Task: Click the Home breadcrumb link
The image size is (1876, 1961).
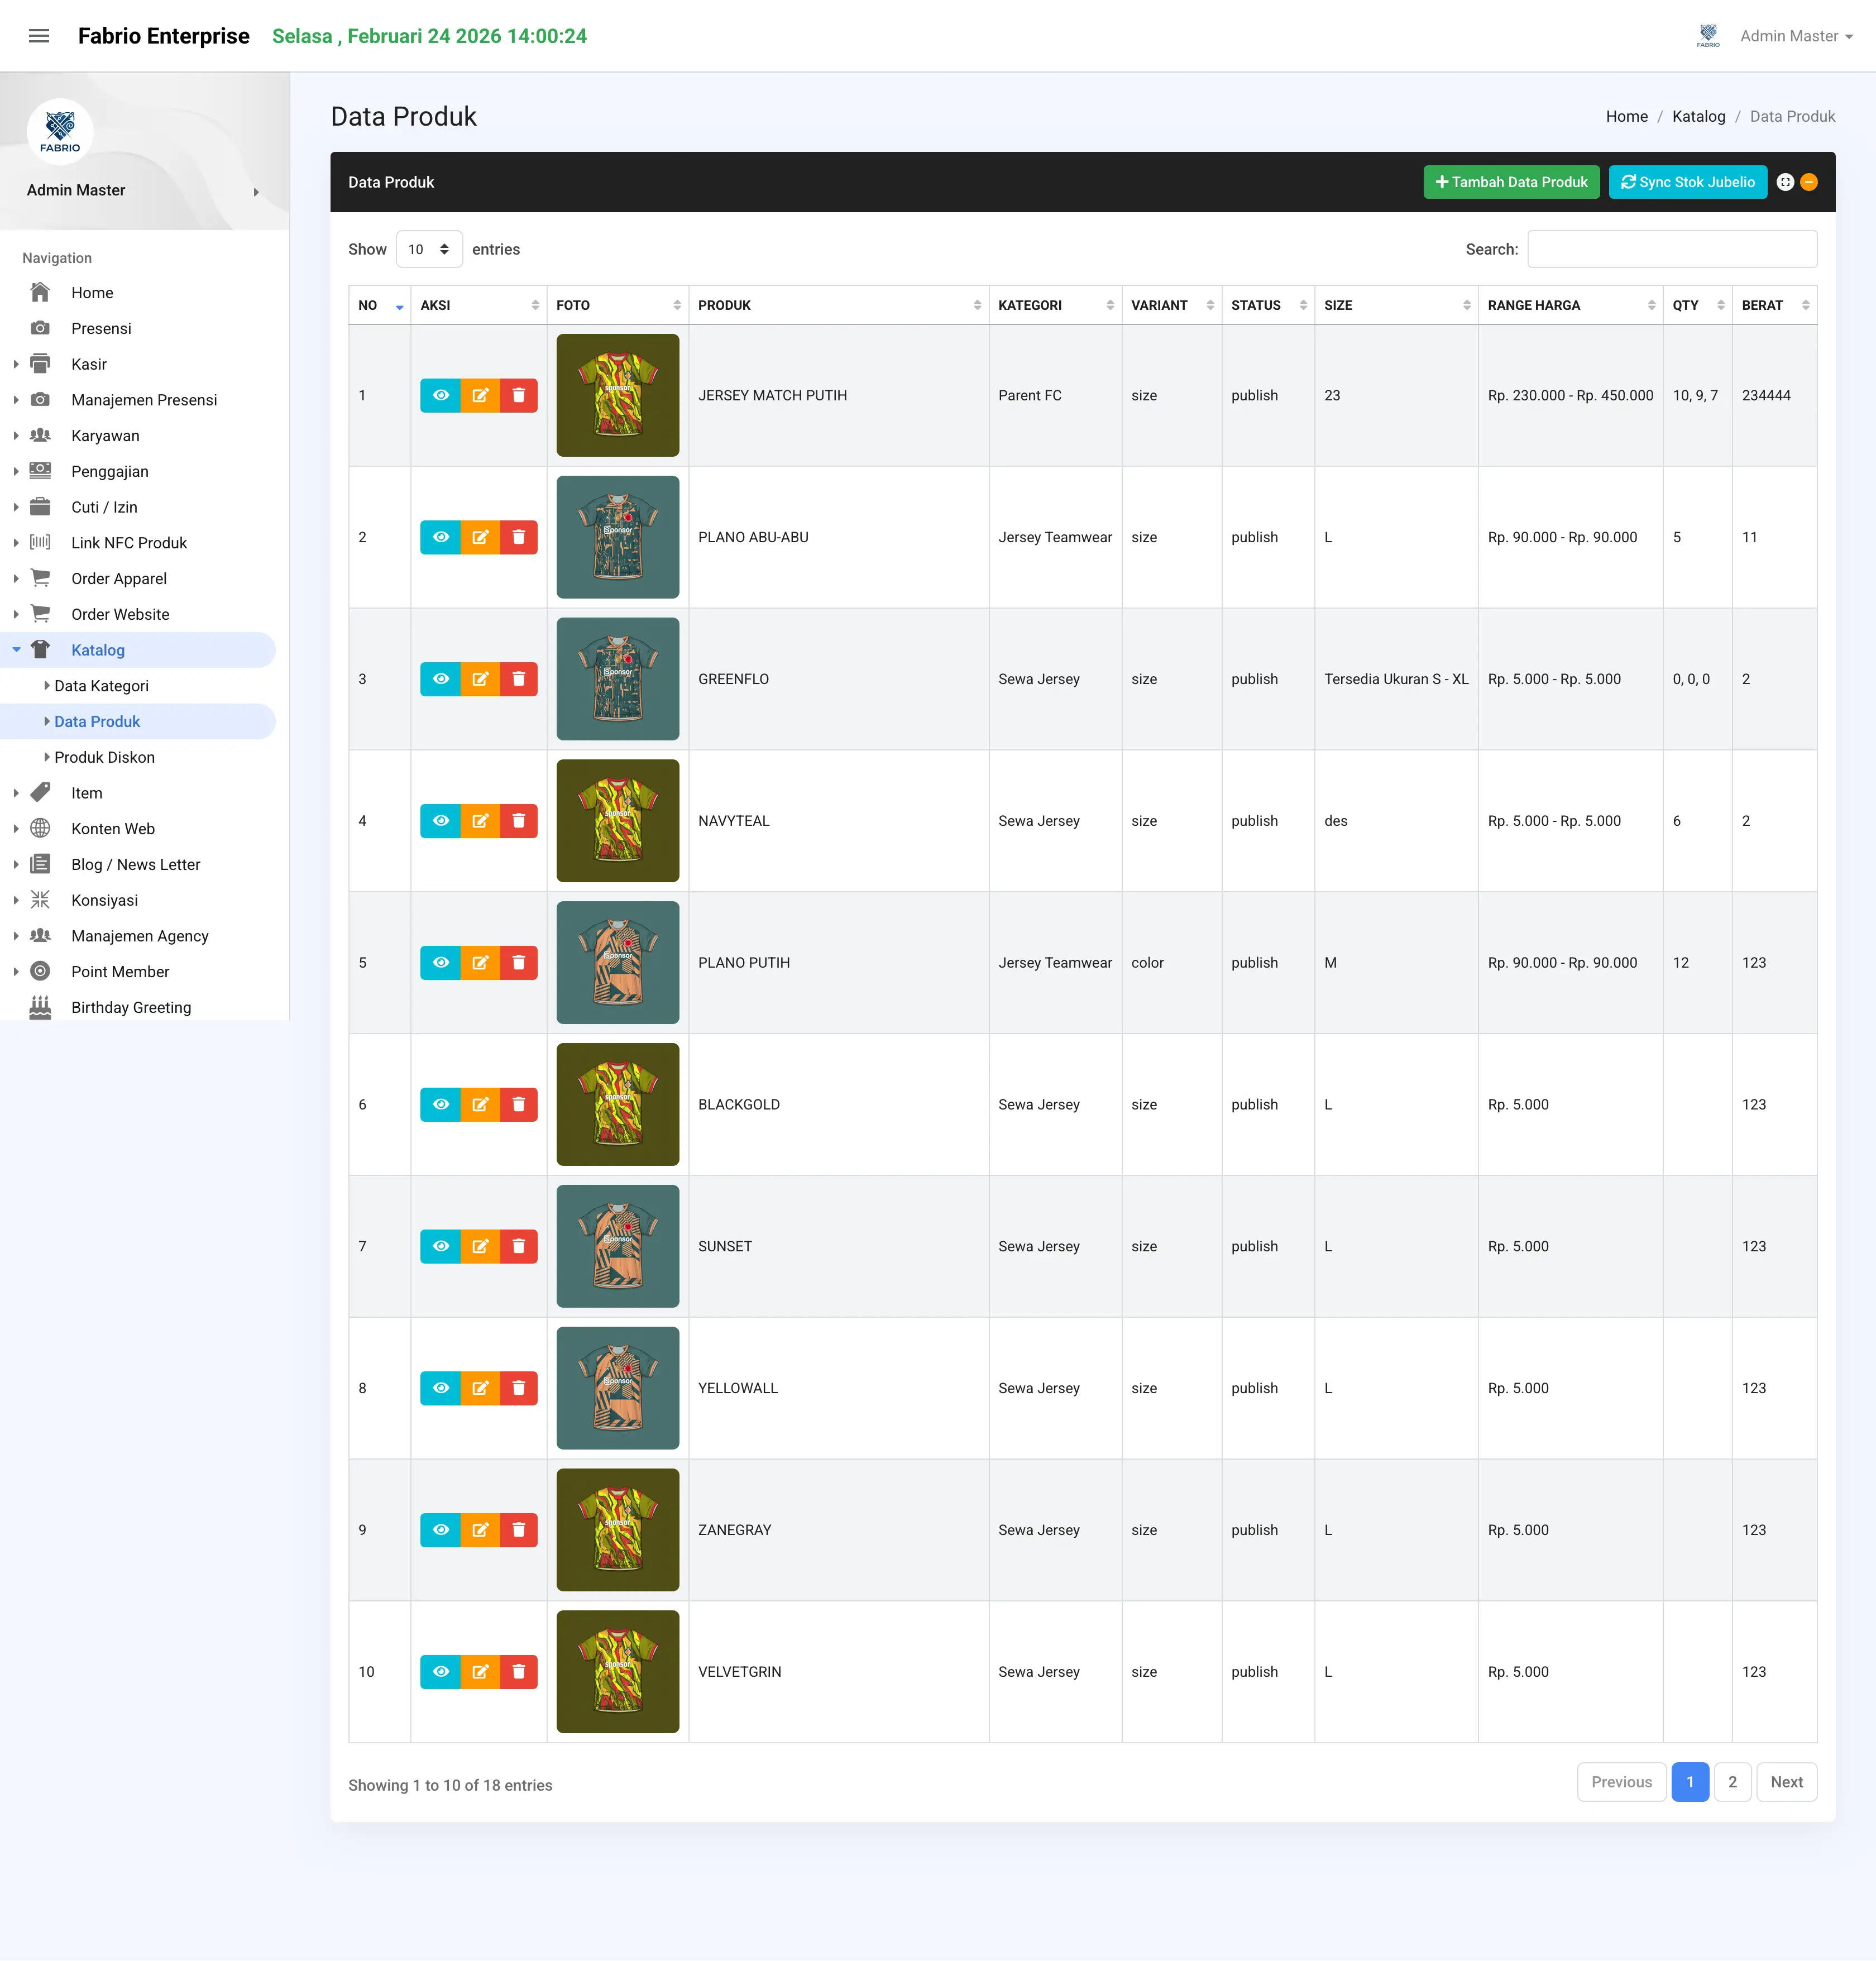Action: tap(1626, 116)
